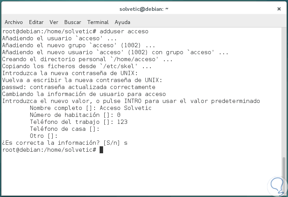This screenshot has height=197, width=288.
Task: Click the 'passwd: contraseña actualizada' line
Action: (79, 87)
